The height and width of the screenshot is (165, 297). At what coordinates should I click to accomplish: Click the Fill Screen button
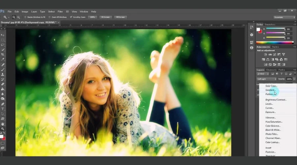pyautogui.click(x=120, y=17)
